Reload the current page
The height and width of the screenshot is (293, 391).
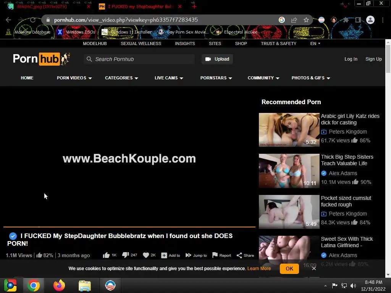[33, 20]
